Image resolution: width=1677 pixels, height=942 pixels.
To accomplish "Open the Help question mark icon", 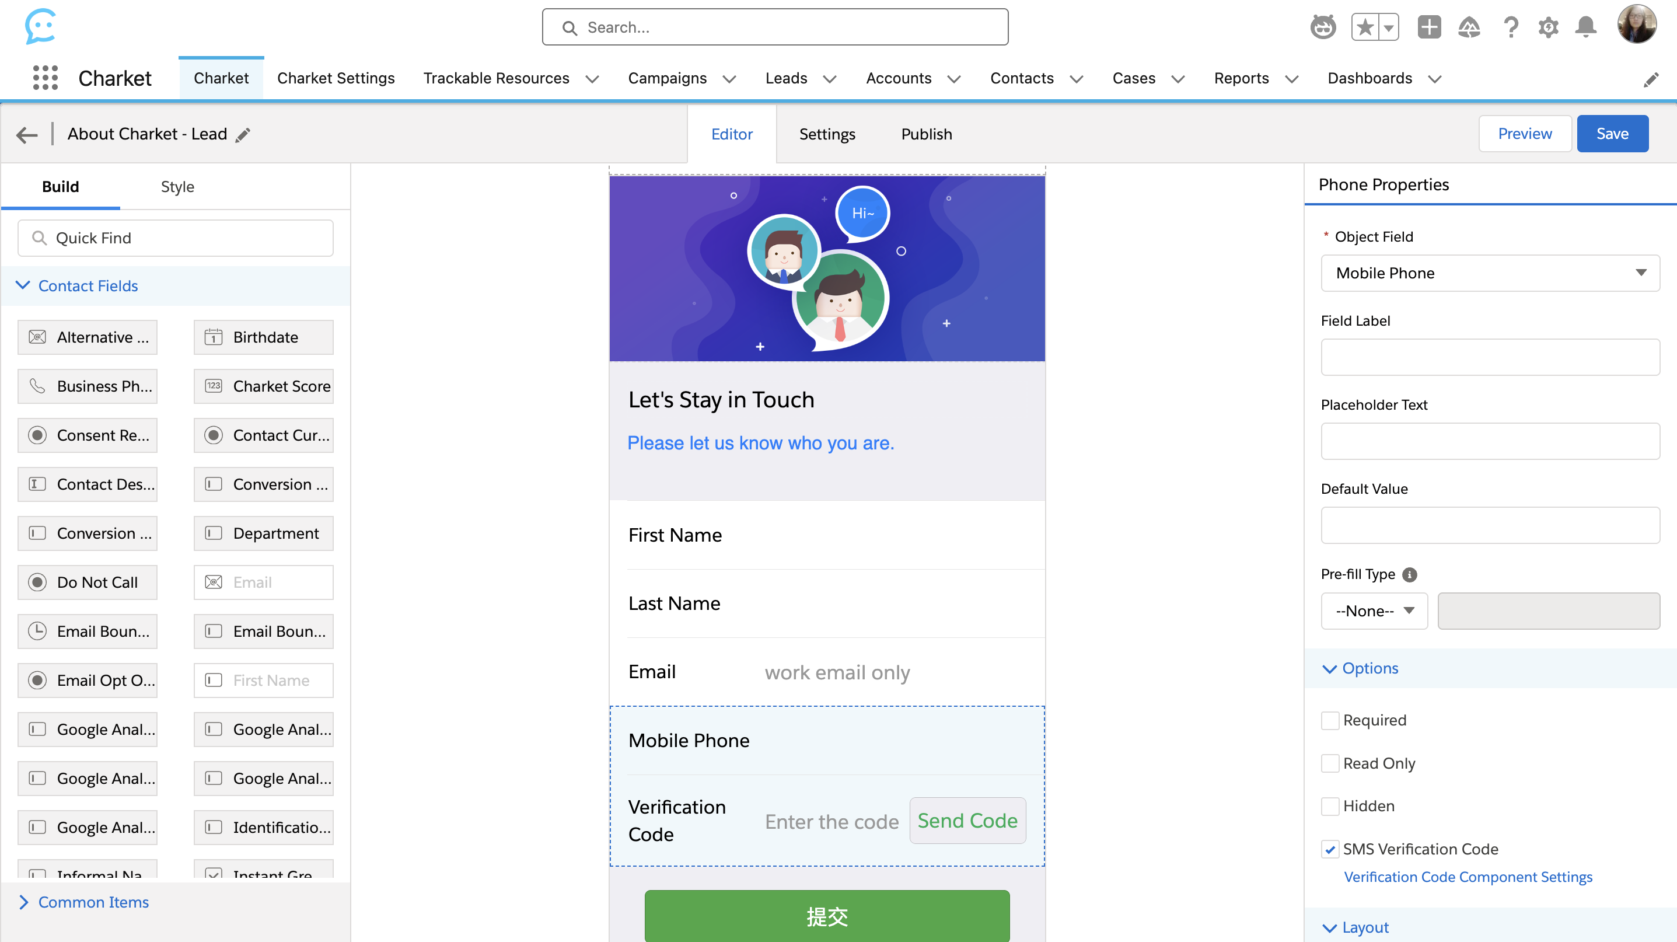I will pos(1511,27).
